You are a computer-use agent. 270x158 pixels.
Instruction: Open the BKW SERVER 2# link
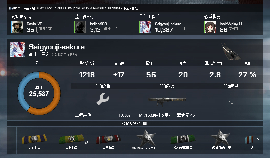click(x=46, y=8)
